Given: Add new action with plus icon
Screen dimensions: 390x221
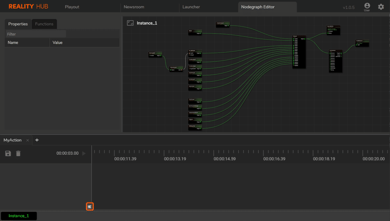Looking at the screenshot, I should click(x=37, y=140).
